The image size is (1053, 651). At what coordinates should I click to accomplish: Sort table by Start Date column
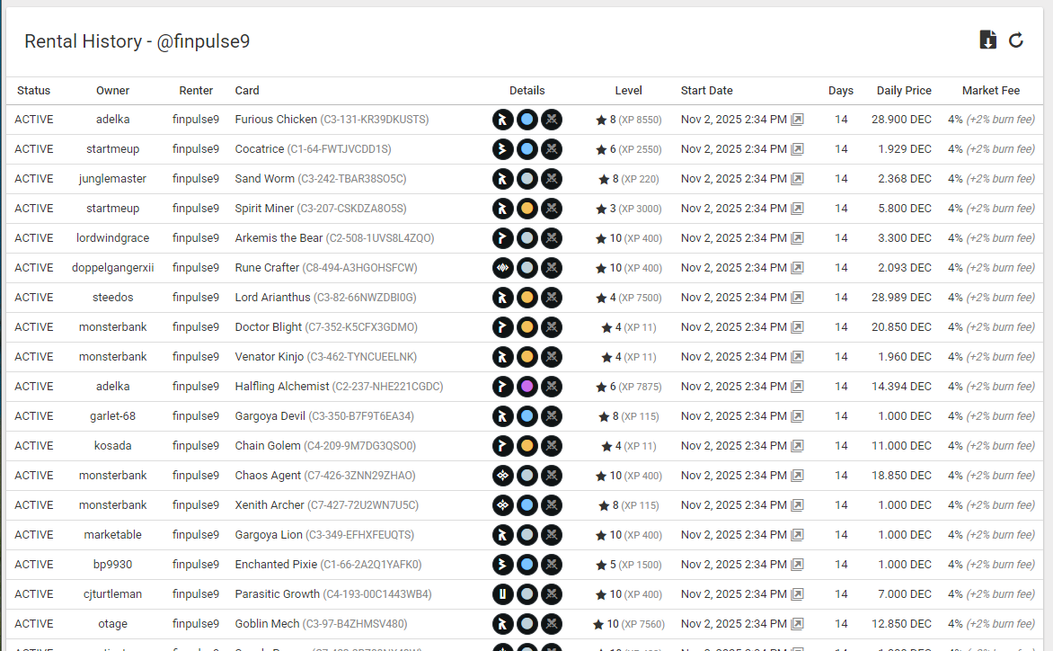click(706, 91)
